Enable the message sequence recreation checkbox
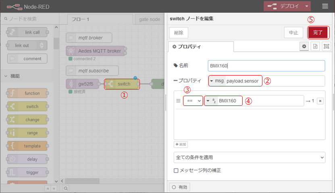The image size is (335, 193). click(x=176, y=171)
